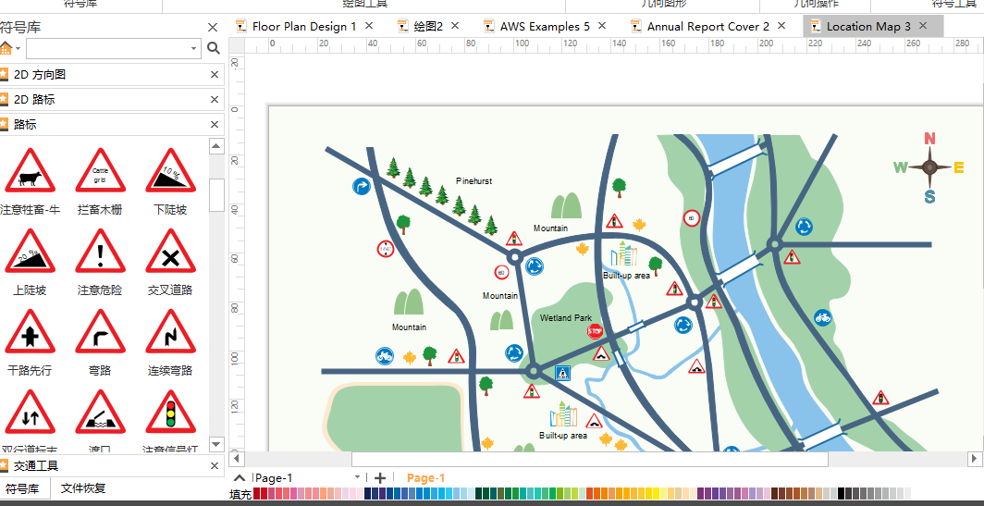Select the cattle warning sign 注意牲畜-牛
The height and width of the screenshot is (506, 984).
coord(30,171)
